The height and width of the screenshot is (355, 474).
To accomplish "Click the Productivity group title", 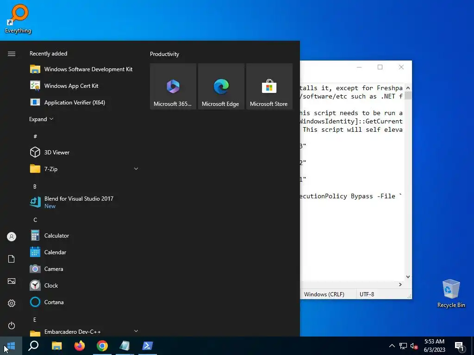I will pos(164,54).
